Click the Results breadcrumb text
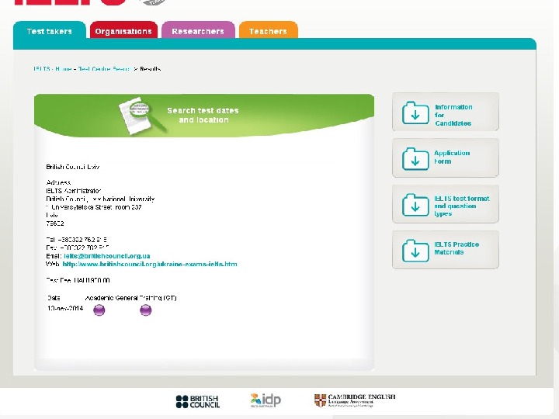559x419 pixels. coord(150,69)
